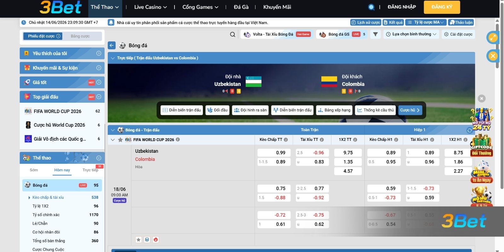This screenshot has height=252, width=504.
Task: Open FIFA WORLD CUP 2026 league info icon
Action: (178, 140)
